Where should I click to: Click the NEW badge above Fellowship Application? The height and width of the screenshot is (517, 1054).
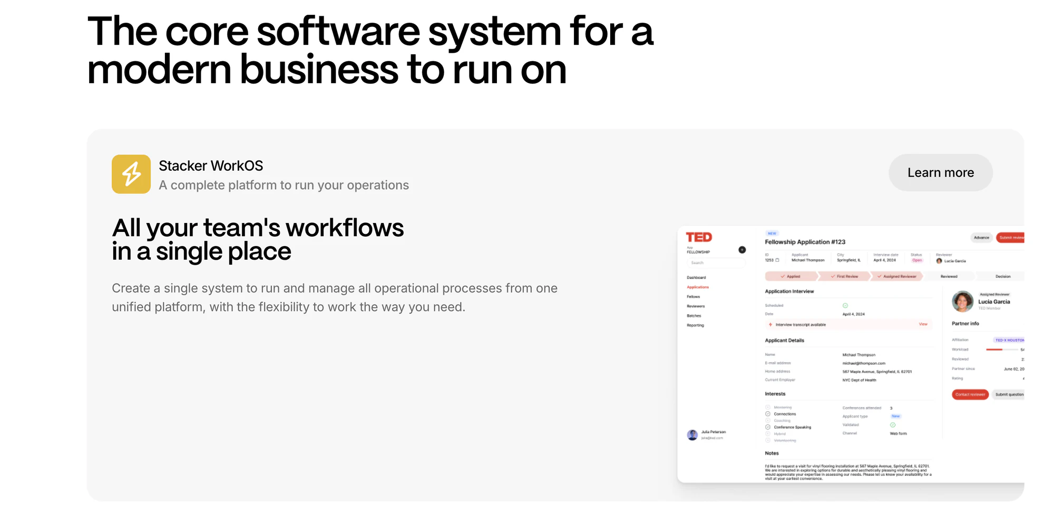(772, 233)
